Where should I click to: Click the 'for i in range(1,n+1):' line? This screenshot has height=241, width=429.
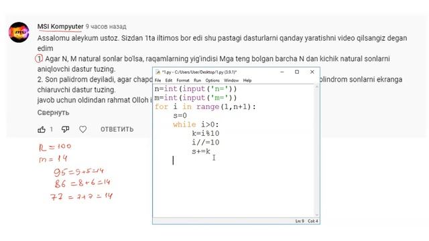[x=205, y=106]
